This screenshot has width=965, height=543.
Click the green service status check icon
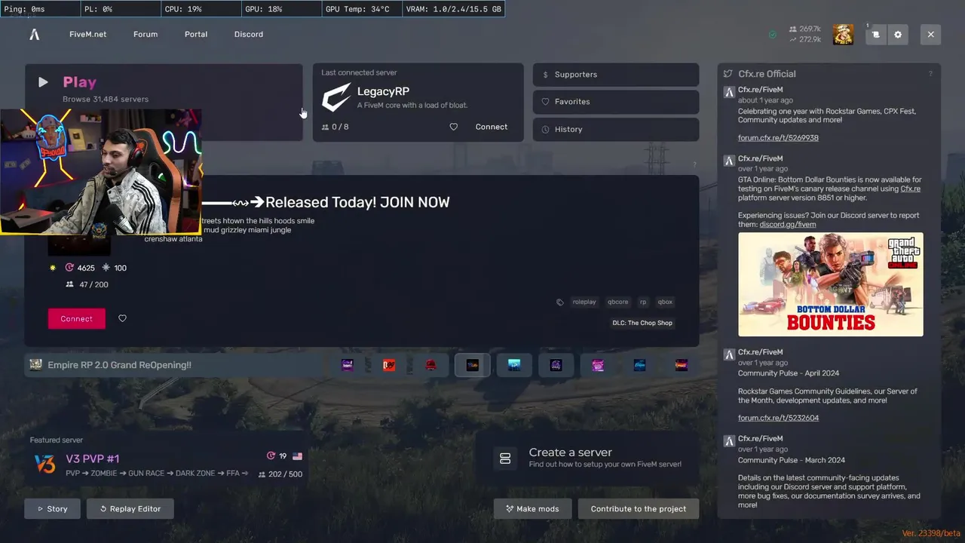tap(773, 35)
